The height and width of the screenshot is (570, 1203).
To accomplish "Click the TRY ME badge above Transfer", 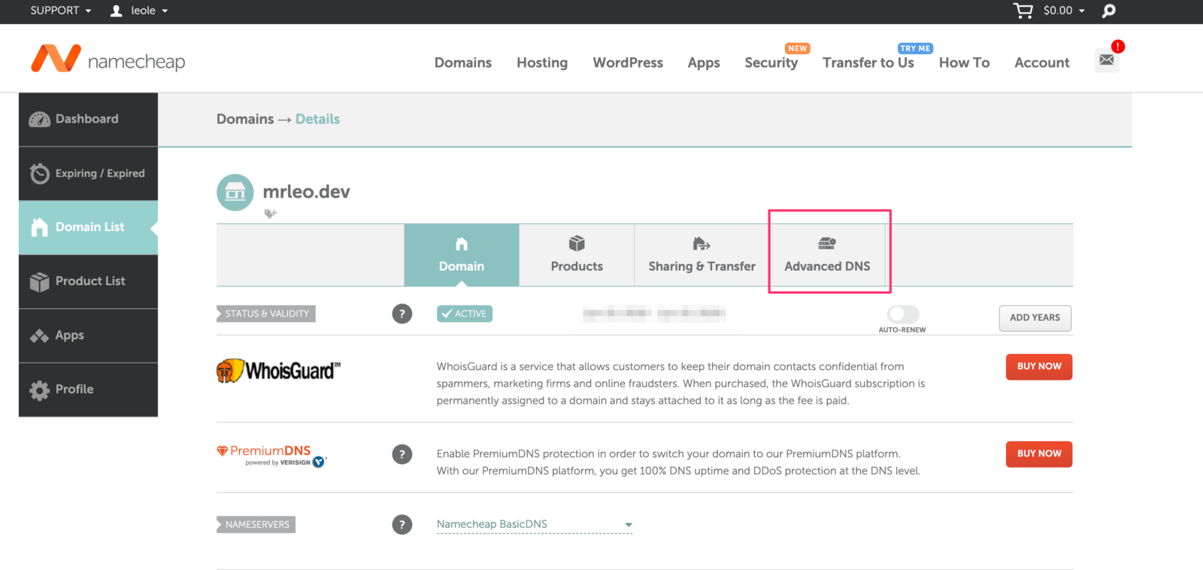I will (x=915, y=48).
